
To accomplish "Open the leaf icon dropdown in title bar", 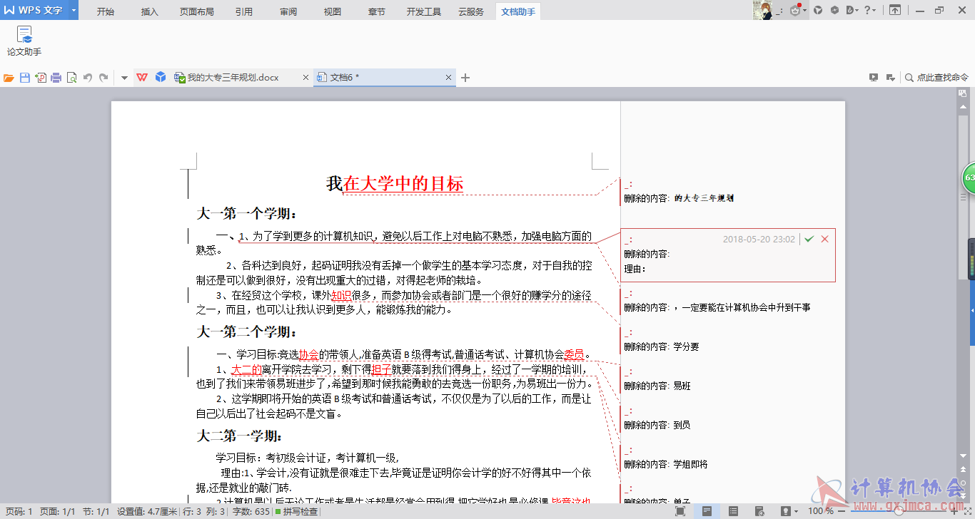I will (852, 10).
